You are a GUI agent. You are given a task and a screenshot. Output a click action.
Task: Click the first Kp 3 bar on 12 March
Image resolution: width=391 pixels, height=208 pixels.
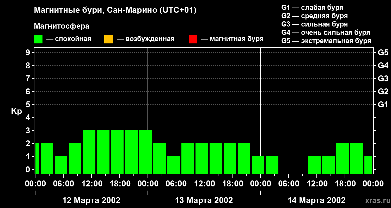click(89, 152)
